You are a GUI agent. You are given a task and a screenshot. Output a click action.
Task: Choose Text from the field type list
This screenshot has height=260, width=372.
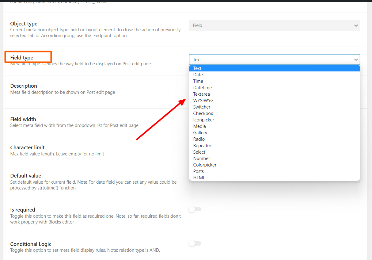pos(274,68)
